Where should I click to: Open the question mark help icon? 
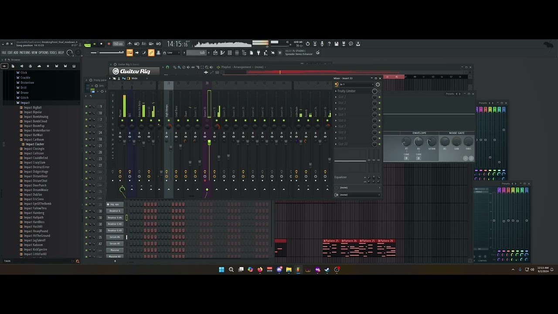(x=329, y=44)
